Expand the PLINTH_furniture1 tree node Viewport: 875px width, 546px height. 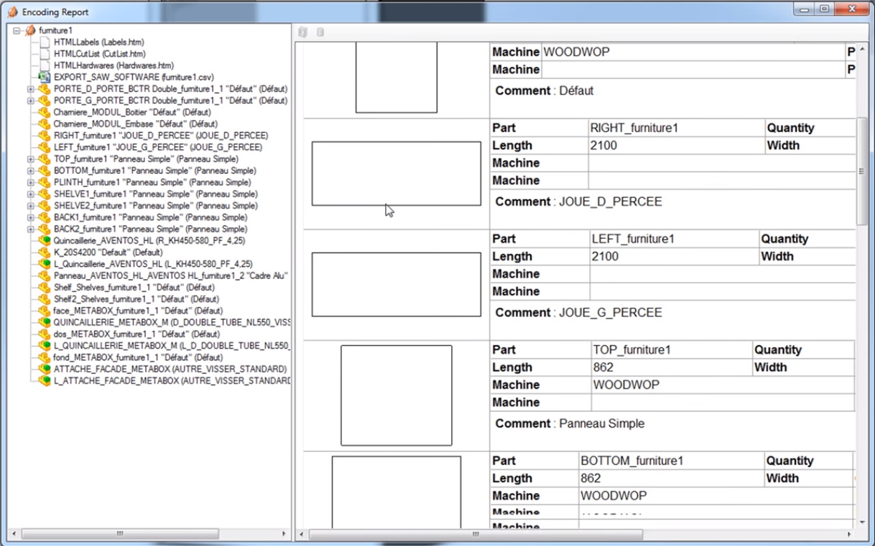31,183
